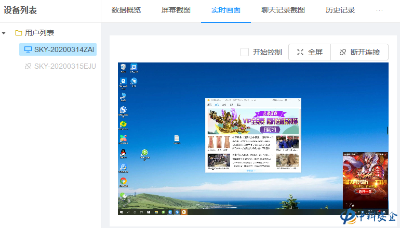Open the 数据概览 tab
Viewport: 400px width, 228px height.
pyautogui.click(x=126, y=10)
